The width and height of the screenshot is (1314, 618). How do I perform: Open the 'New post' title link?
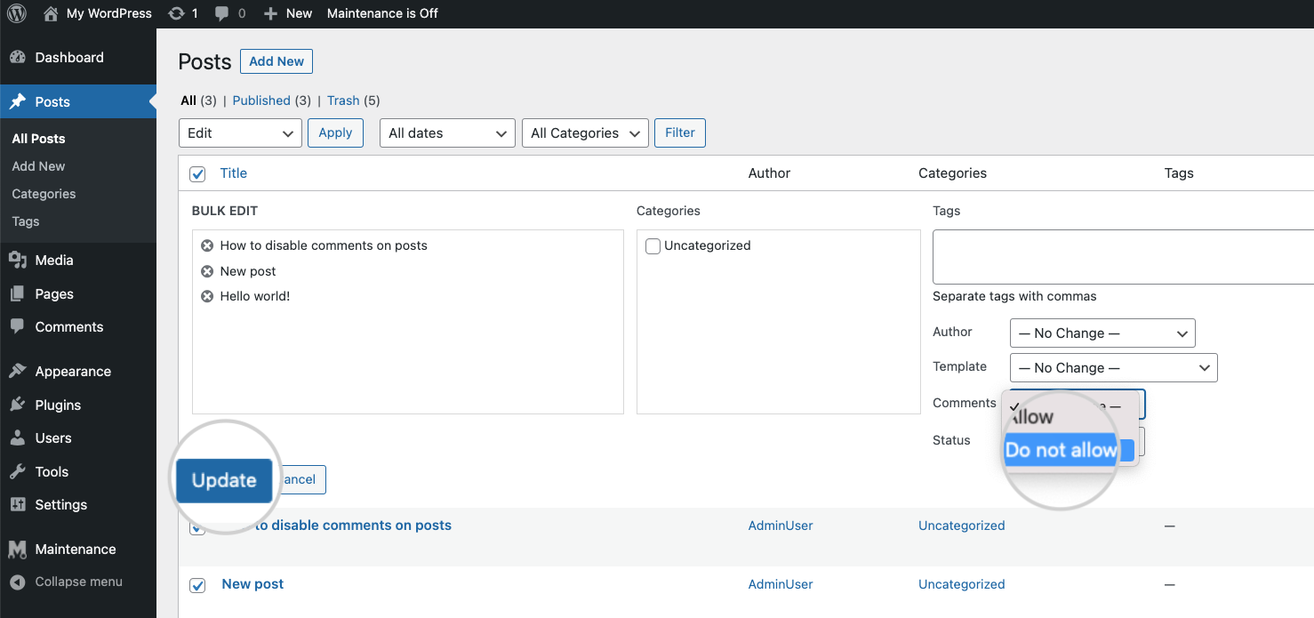(x=252, y=584)
